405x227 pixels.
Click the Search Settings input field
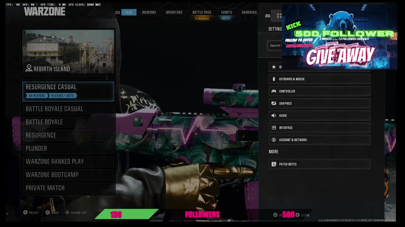click(x=274, y=45)
